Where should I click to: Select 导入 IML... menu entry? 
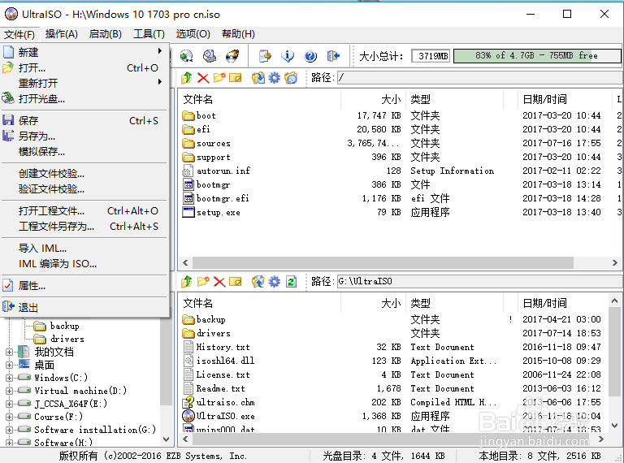(84, 249)
